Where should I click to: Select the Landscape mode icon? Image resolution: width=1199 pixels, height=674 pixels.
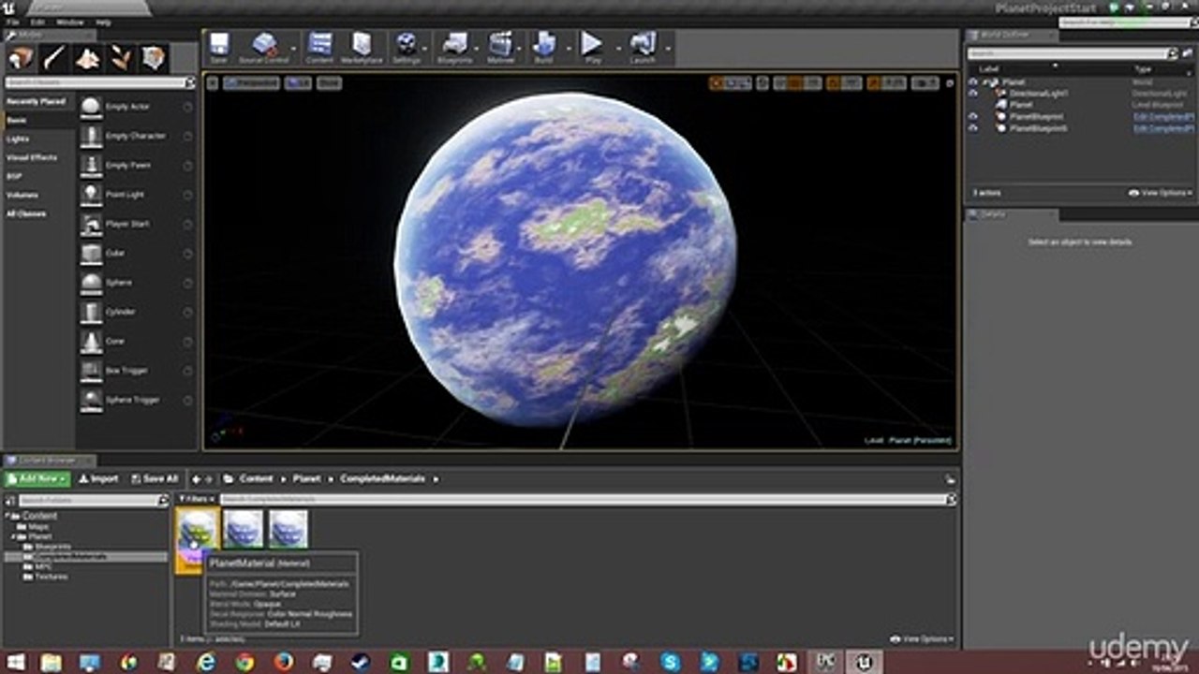(88, 58)
